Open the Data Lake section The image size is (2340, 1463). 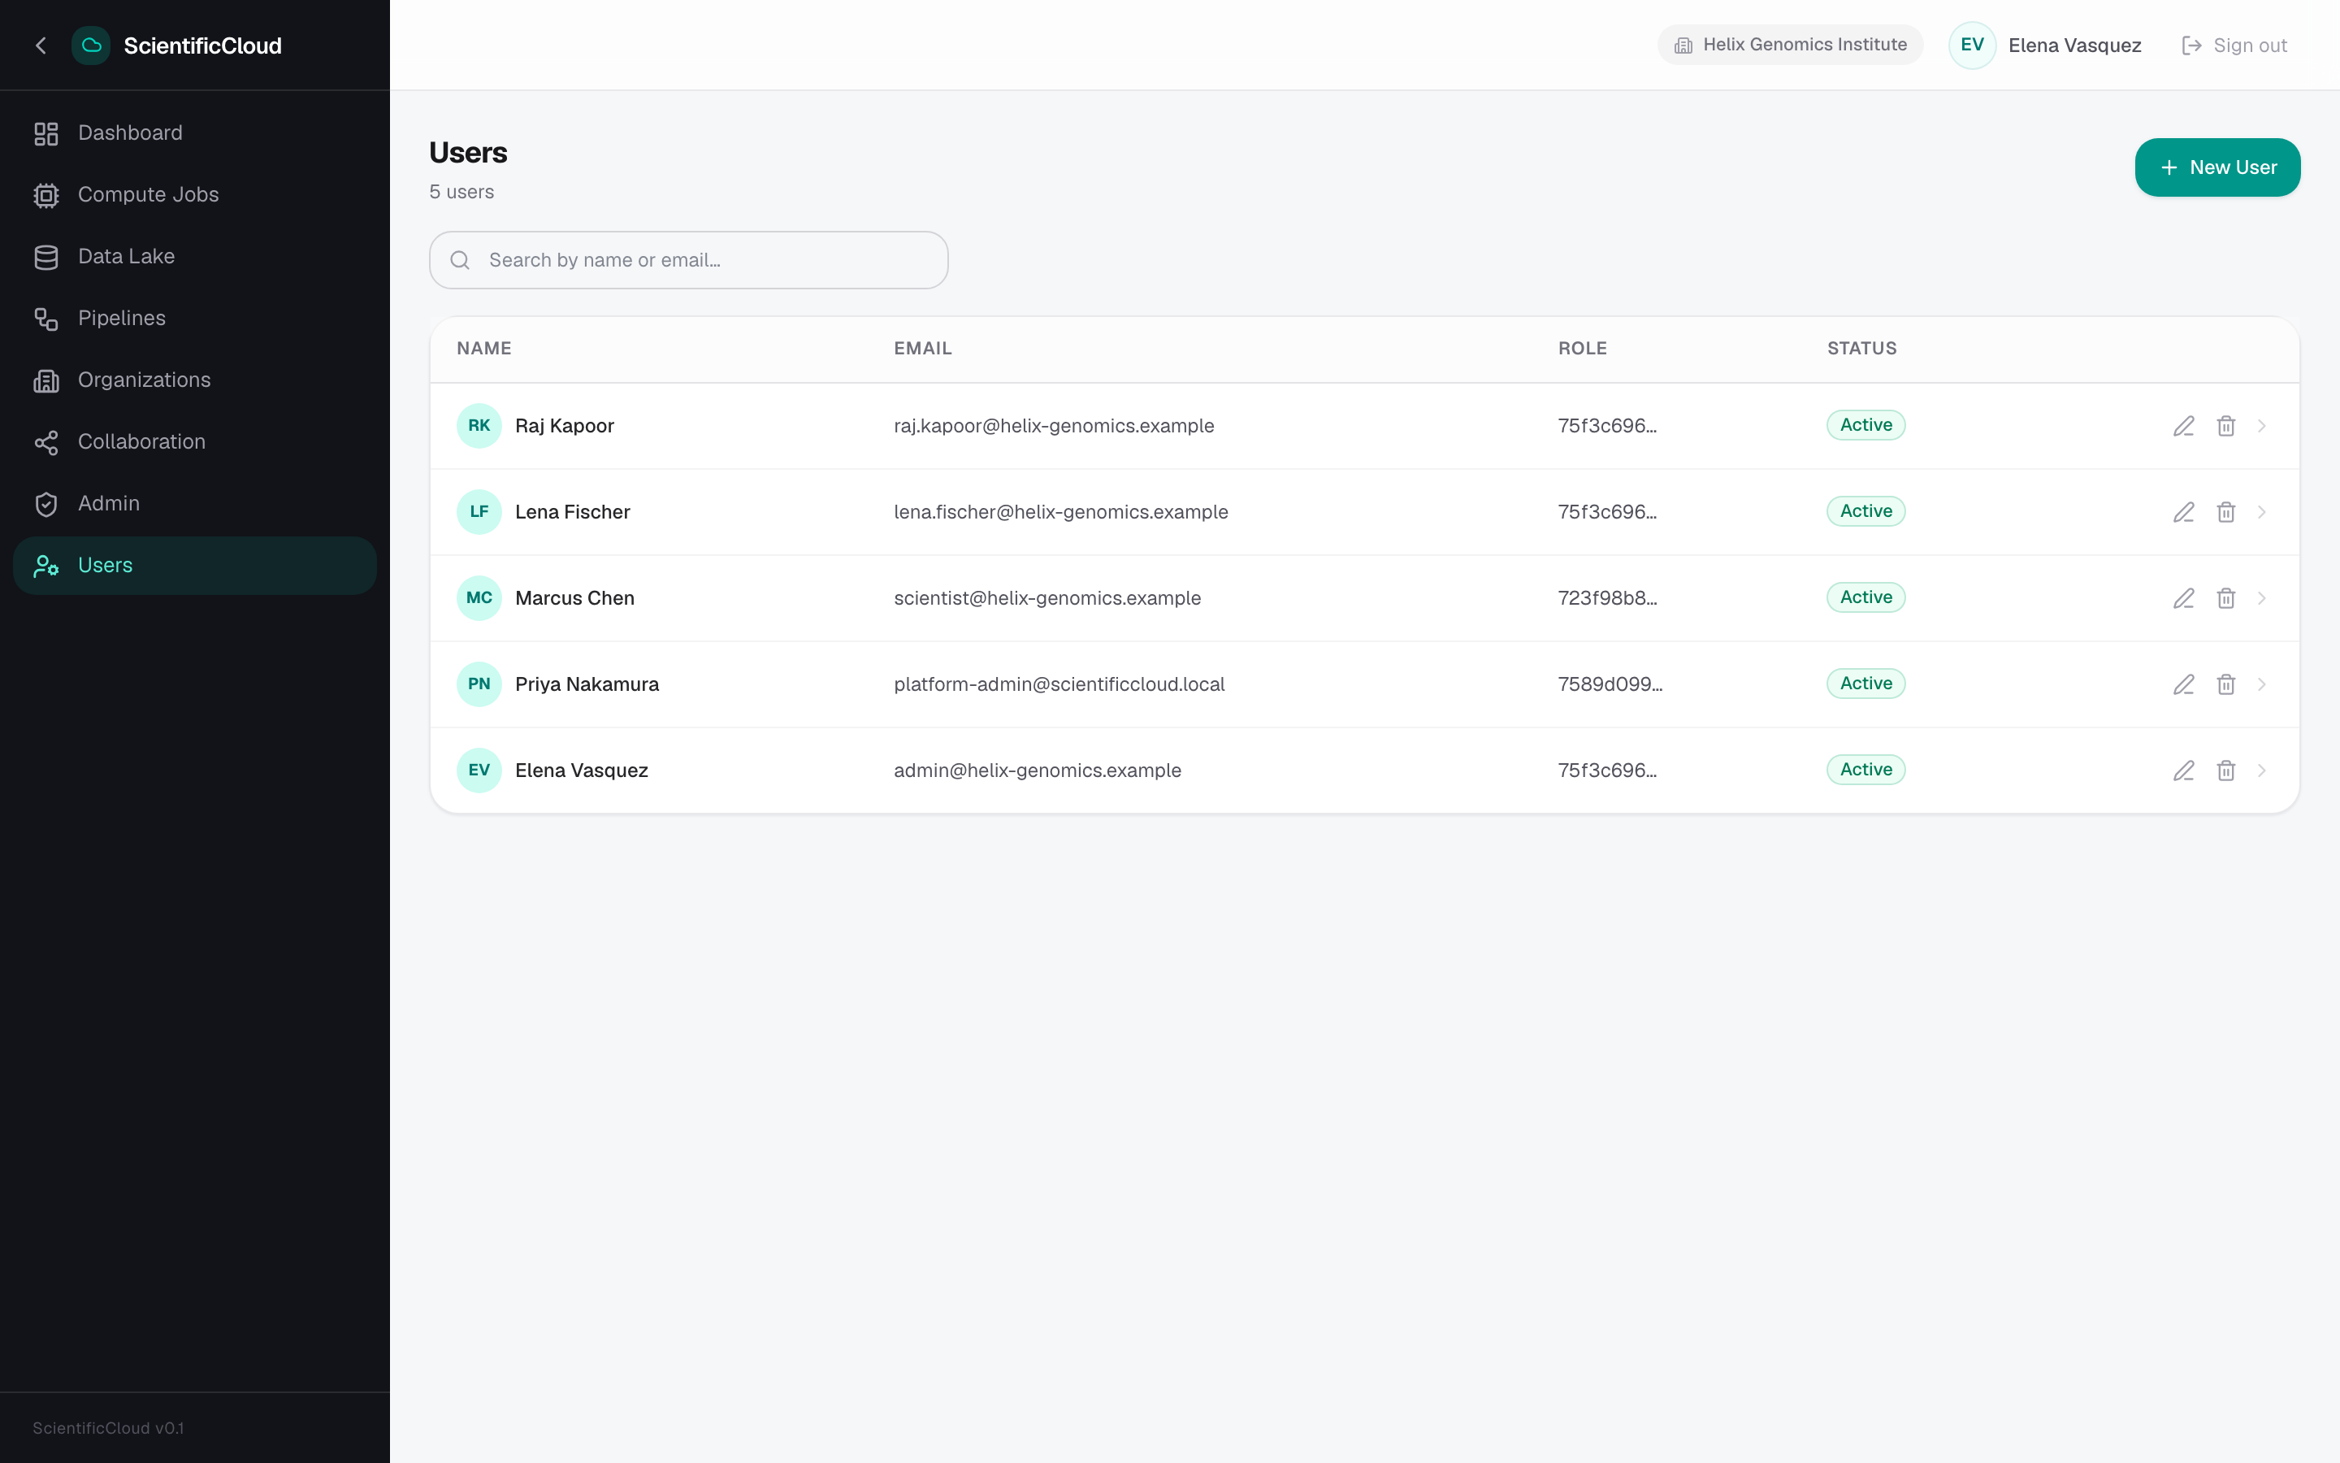[194, 258]
